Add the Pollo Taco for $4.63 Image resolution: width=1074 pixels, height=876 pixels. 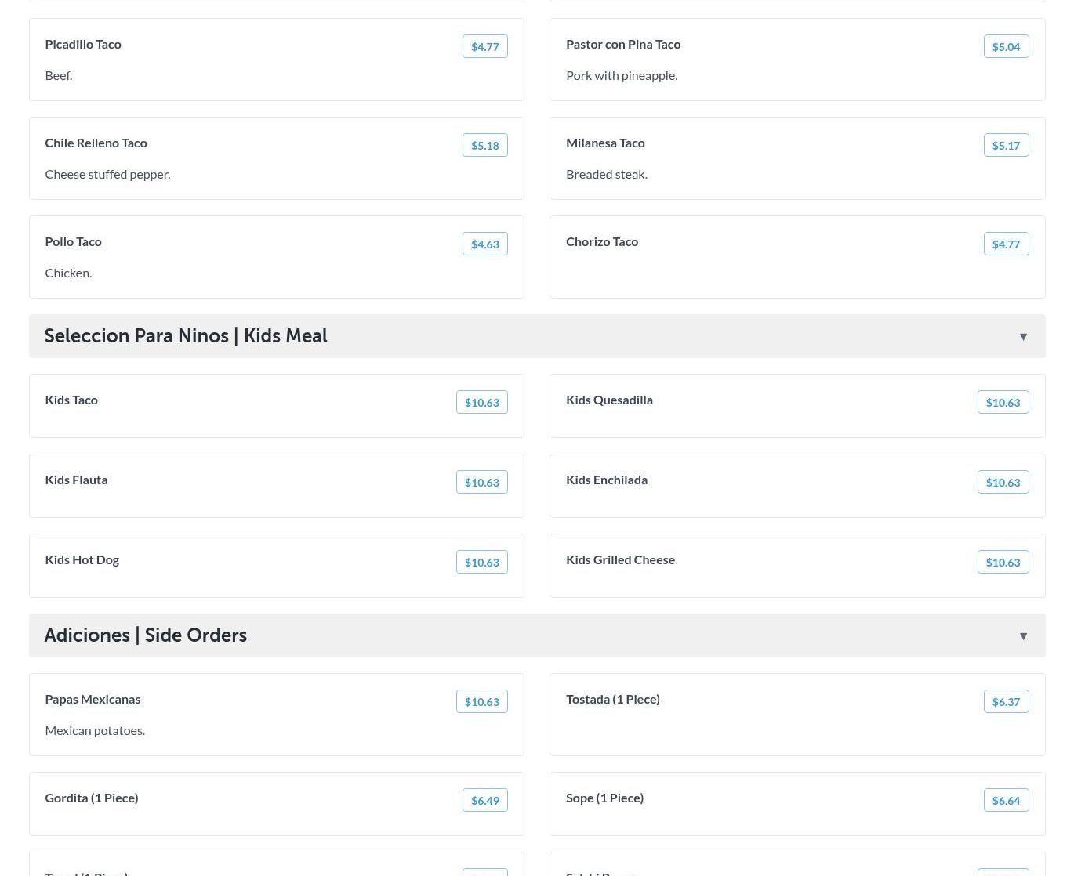point(484,244)
